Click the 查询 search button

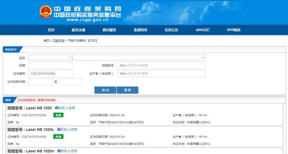pyautogui.click(x=105, y=90)
